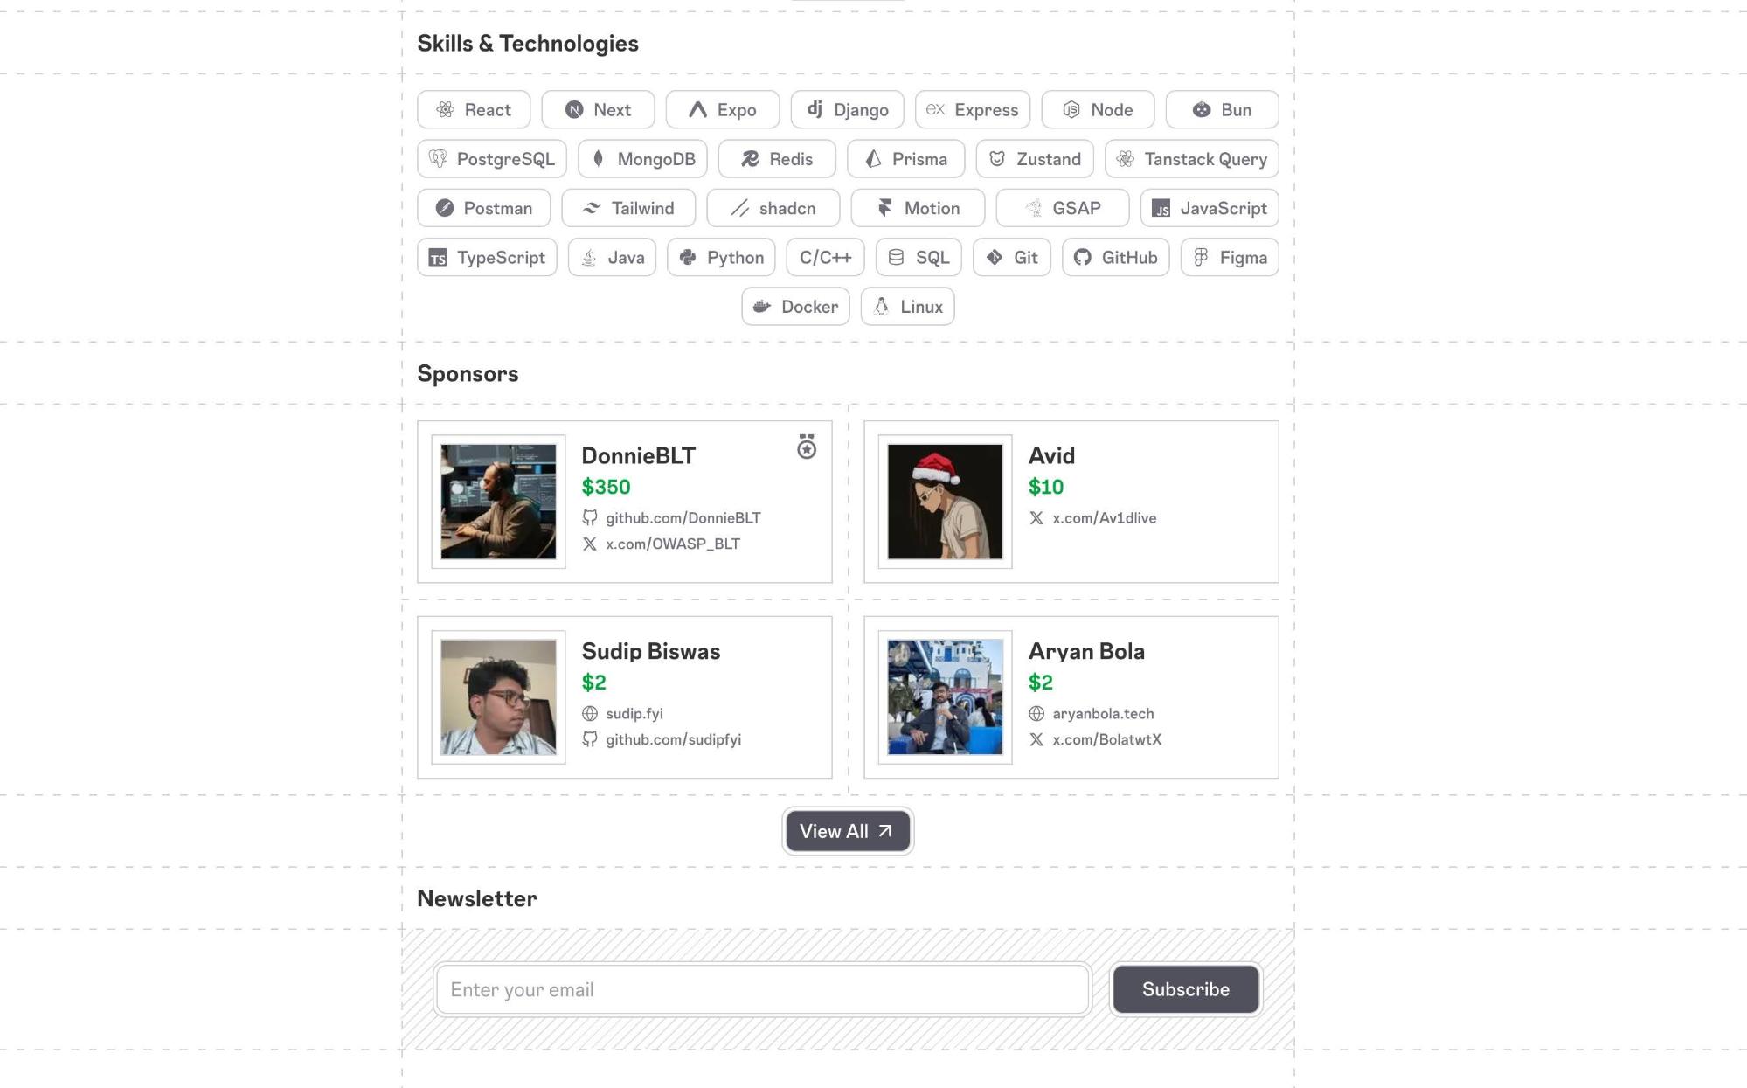This screenshot has height=1088, width=1747.
Task: Click the Python logo icon
Action: click(689, 258)
